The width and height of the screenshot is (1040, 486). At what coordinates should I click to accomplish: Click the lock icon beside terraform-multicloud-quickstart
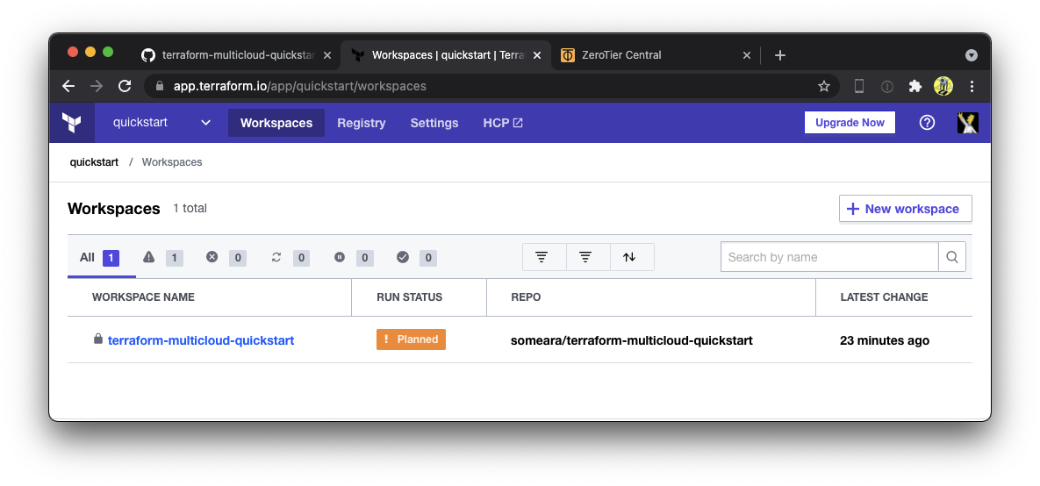coord(98,339)
